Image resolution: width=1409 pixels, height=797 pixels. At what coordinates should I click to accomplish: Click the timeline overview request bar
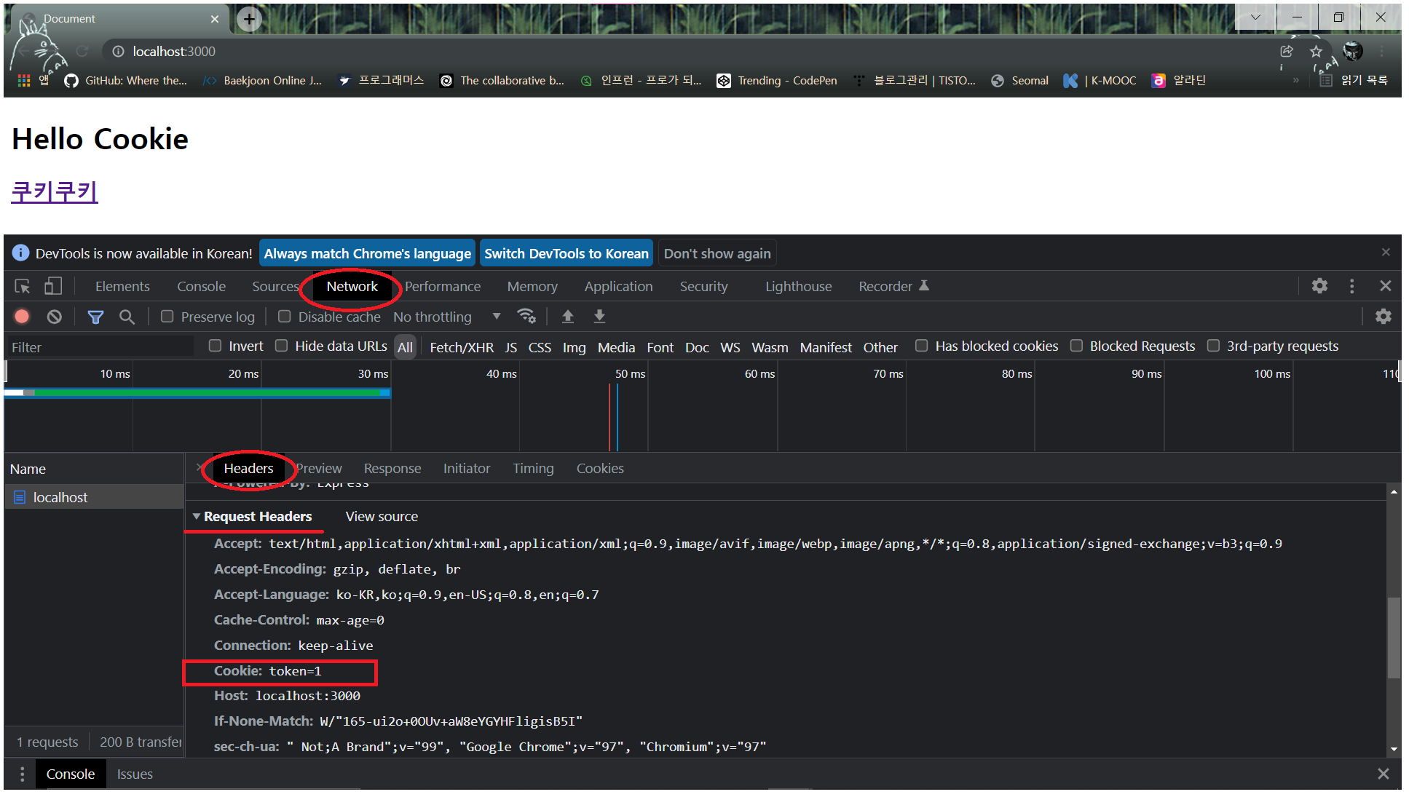click(197, 392)
